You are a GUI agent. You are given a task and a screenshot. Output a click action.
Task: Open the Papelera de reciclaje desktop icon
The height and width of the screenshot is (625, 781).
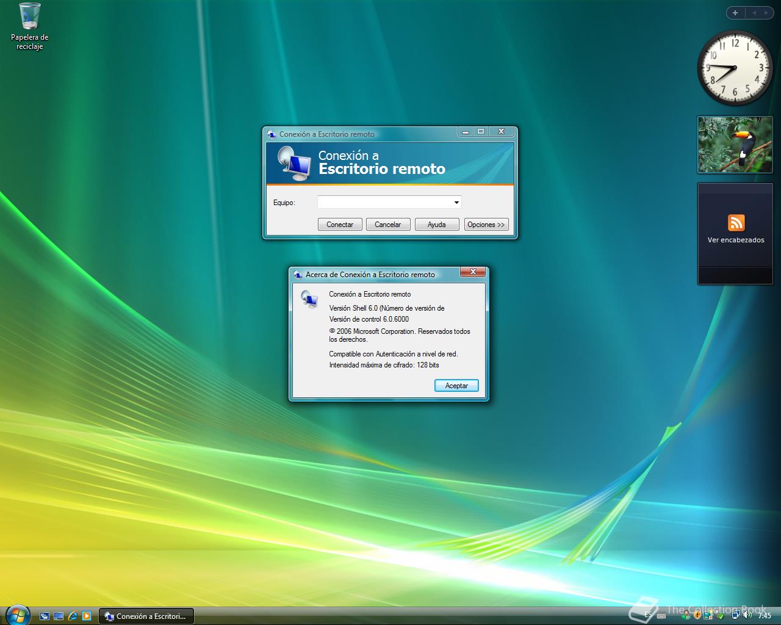tap(29, 26)
